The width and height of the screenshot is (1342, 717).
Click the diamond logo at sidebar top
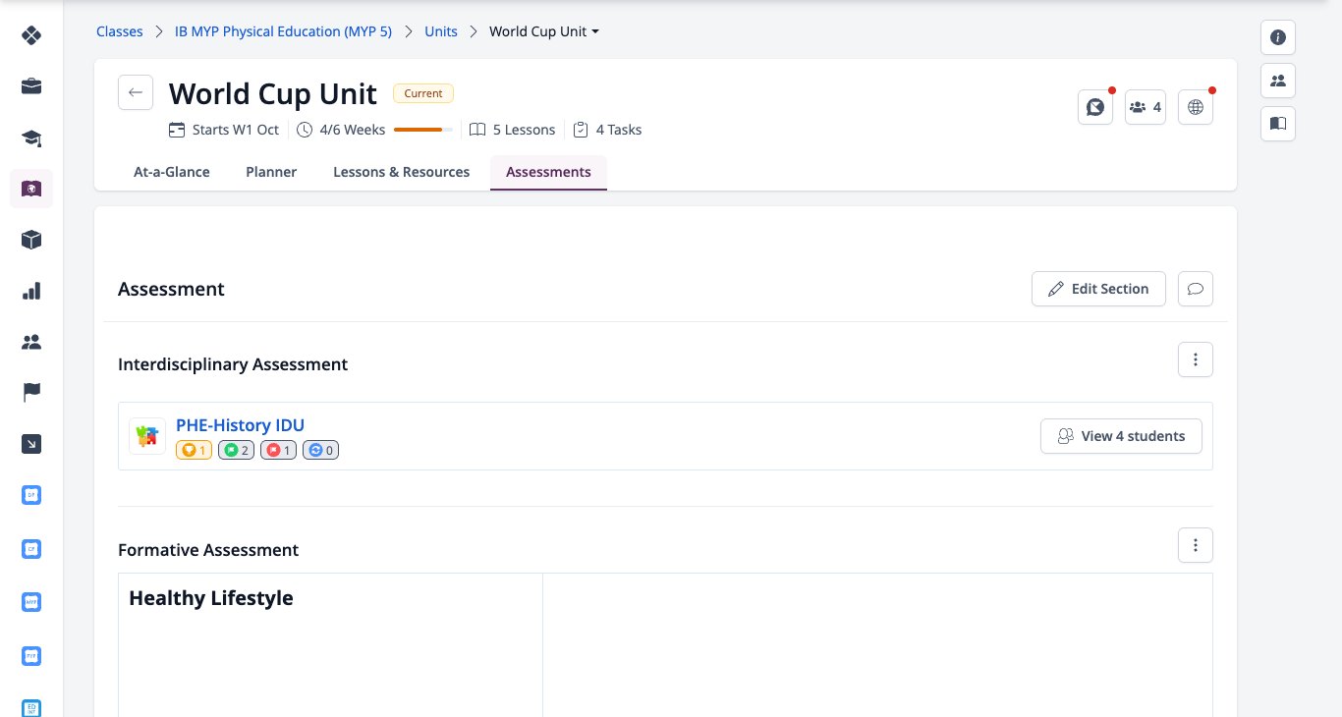(31, 35)
